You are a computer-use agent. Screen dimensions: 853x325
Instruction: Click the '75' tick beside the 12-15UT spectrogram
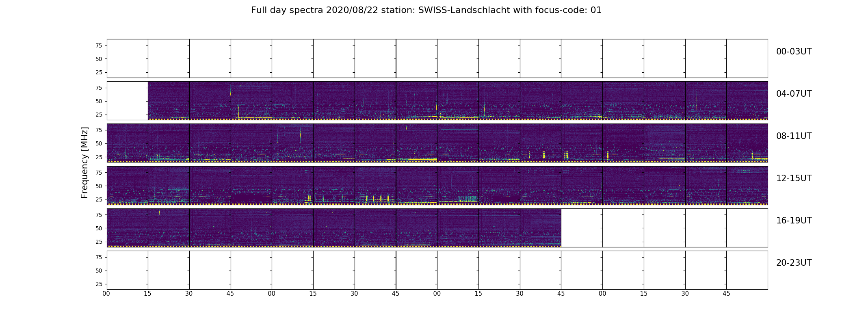[x=99, y=173]
